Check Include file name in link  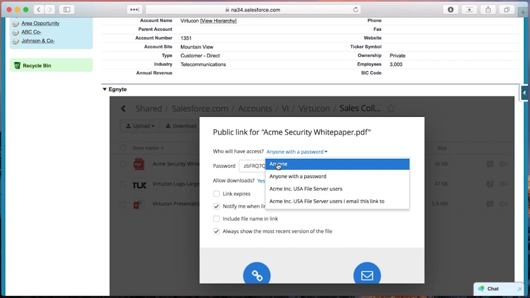tap(216, 219)
